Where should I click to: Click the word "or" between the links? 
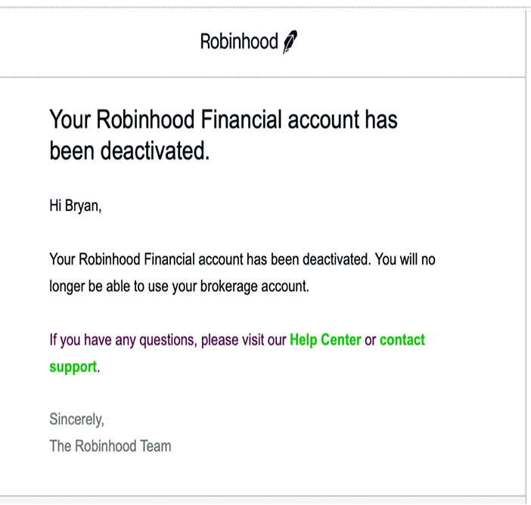coord(370,340)
